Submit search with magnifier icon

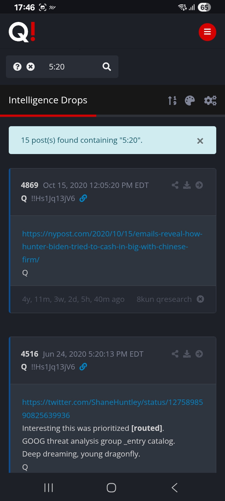click(x=107, y=67)
